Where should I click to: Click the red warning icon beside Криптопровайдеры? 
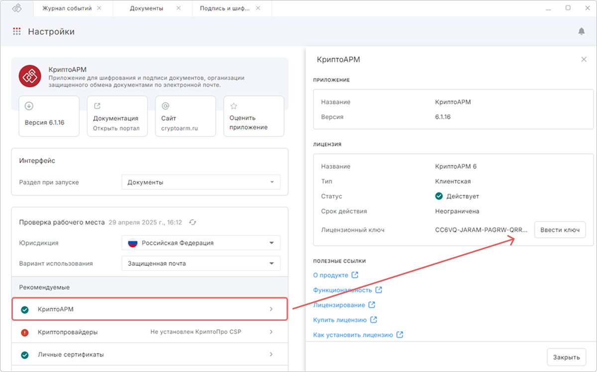point(24,332)
